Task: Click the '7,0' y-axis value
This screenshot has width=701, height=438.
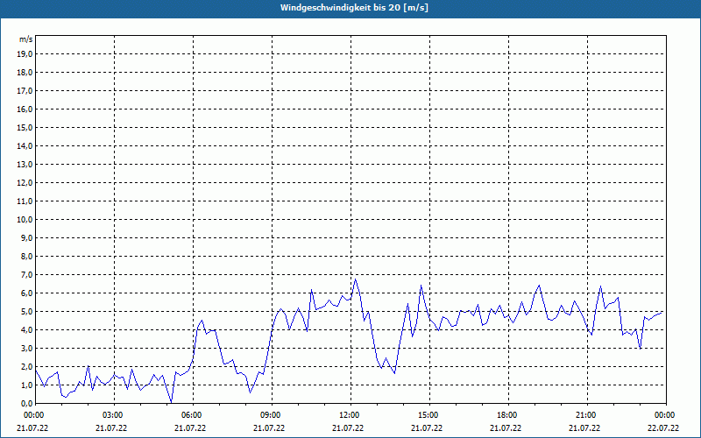Action: point(27,275)
